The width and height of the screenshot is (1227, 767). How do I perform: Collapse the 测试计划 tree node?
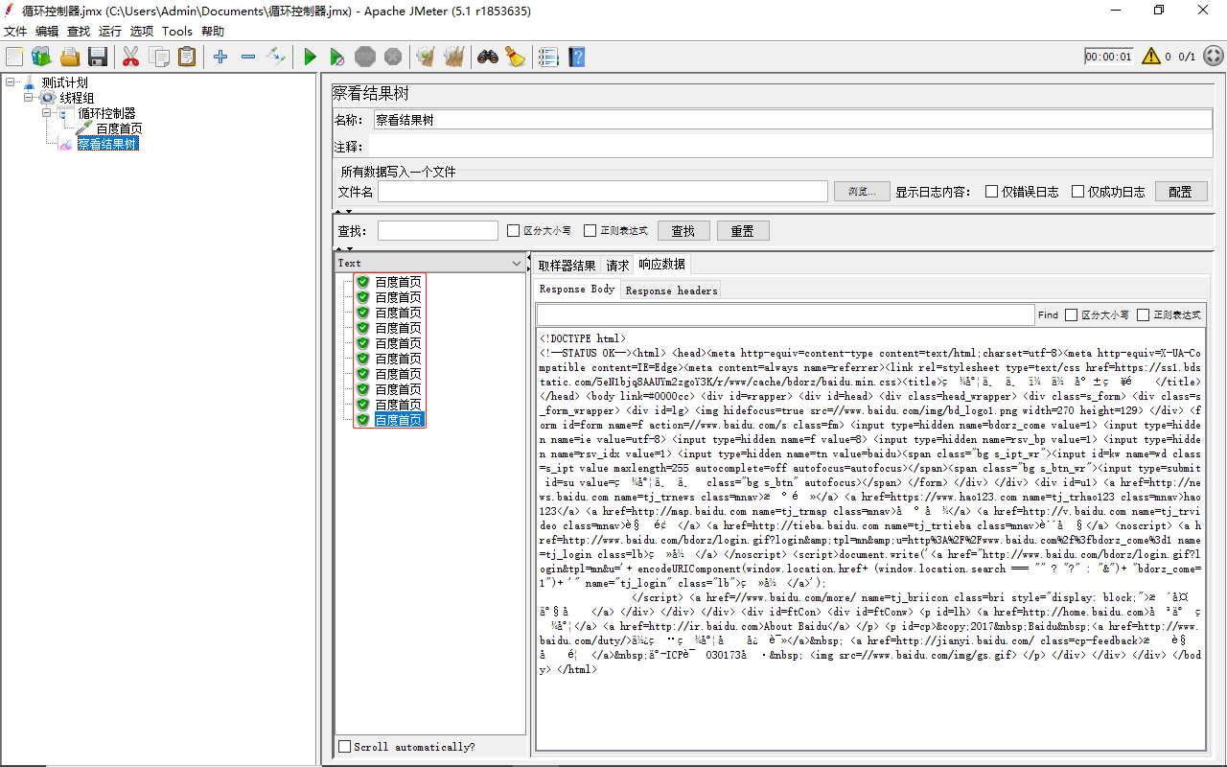[x=10, y=81]
